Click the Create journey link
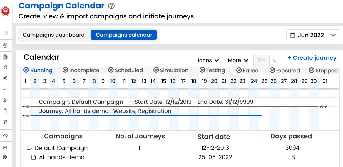This screenshot has width=343, height=167. [312, 58]
